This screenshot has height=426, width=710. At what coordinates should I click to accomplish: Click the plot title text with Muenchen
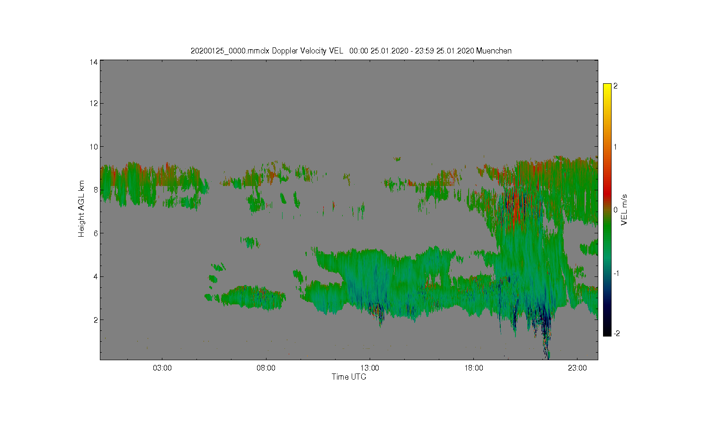tap(351, 51)
